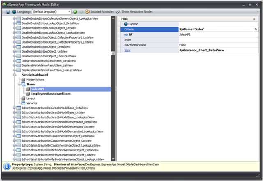
Task: Select DisableEnableEditorsLookupObject_ListView
Action: click(49, 28)
